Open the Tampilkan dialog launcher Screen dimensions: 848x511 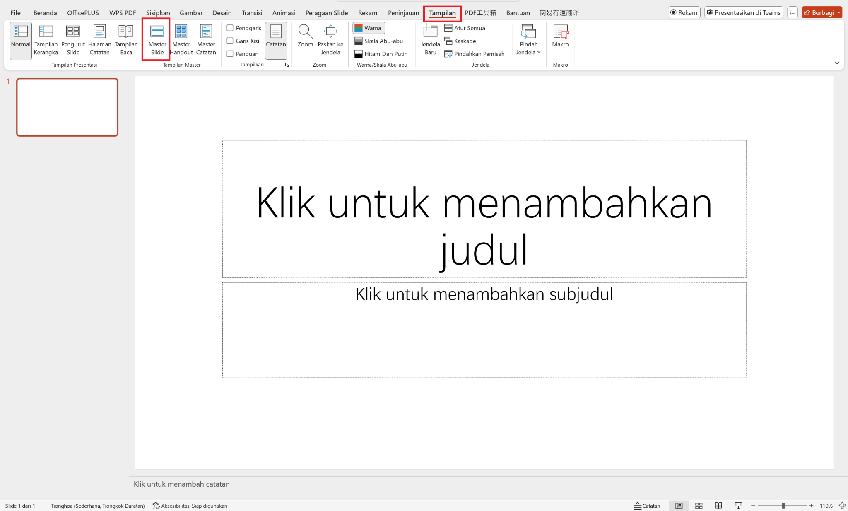[x=287, y=65]
